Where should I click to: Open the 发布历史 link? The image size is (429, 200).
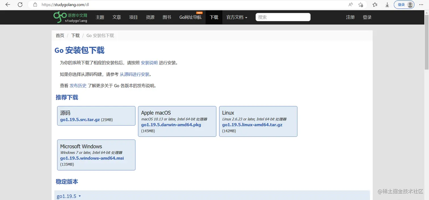[x=78, y=86]
